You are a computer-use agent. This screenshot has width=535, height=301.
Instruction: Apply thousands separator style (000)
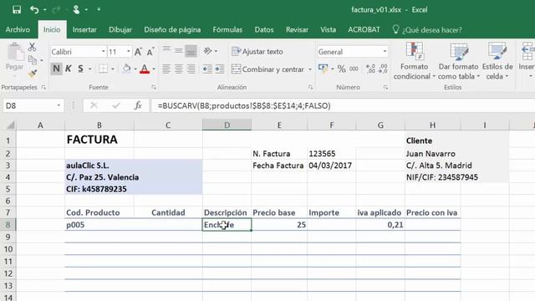[354, 69]
